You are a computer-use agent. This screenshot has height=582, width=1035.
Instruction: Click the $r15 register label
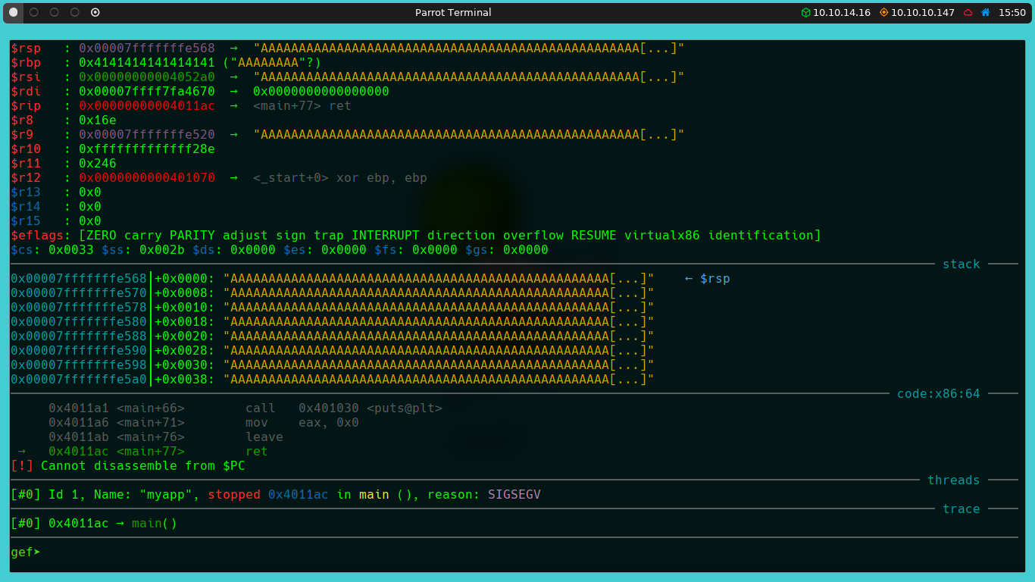tap(26, 221)
